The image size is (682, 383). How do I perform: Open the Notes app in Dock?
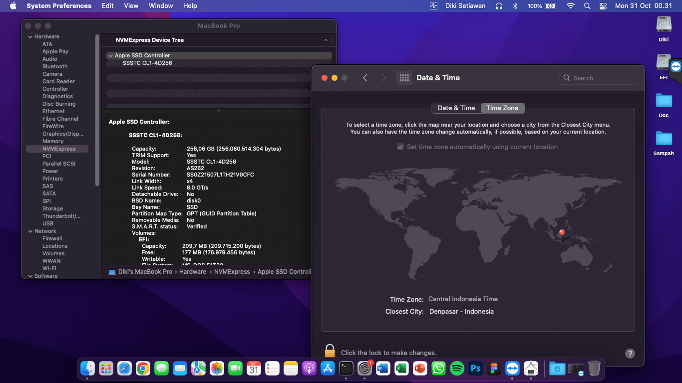(x=291, y=369)
